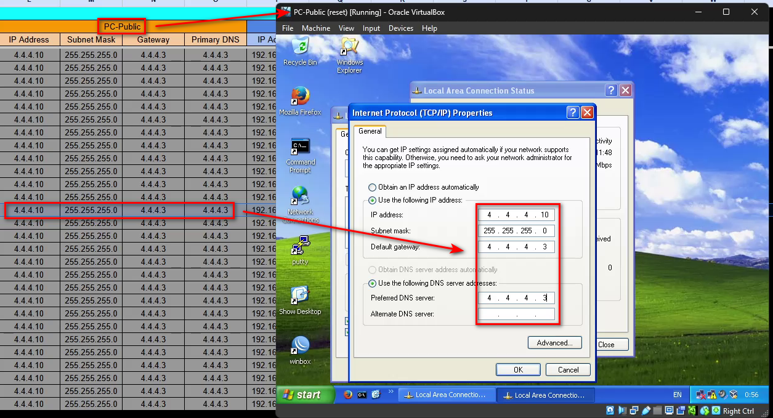Image resolution: width=773 pixels, height=418 pixels.
Task: Select the winbox desktop shortcut
Action: (x=300, y=350)
